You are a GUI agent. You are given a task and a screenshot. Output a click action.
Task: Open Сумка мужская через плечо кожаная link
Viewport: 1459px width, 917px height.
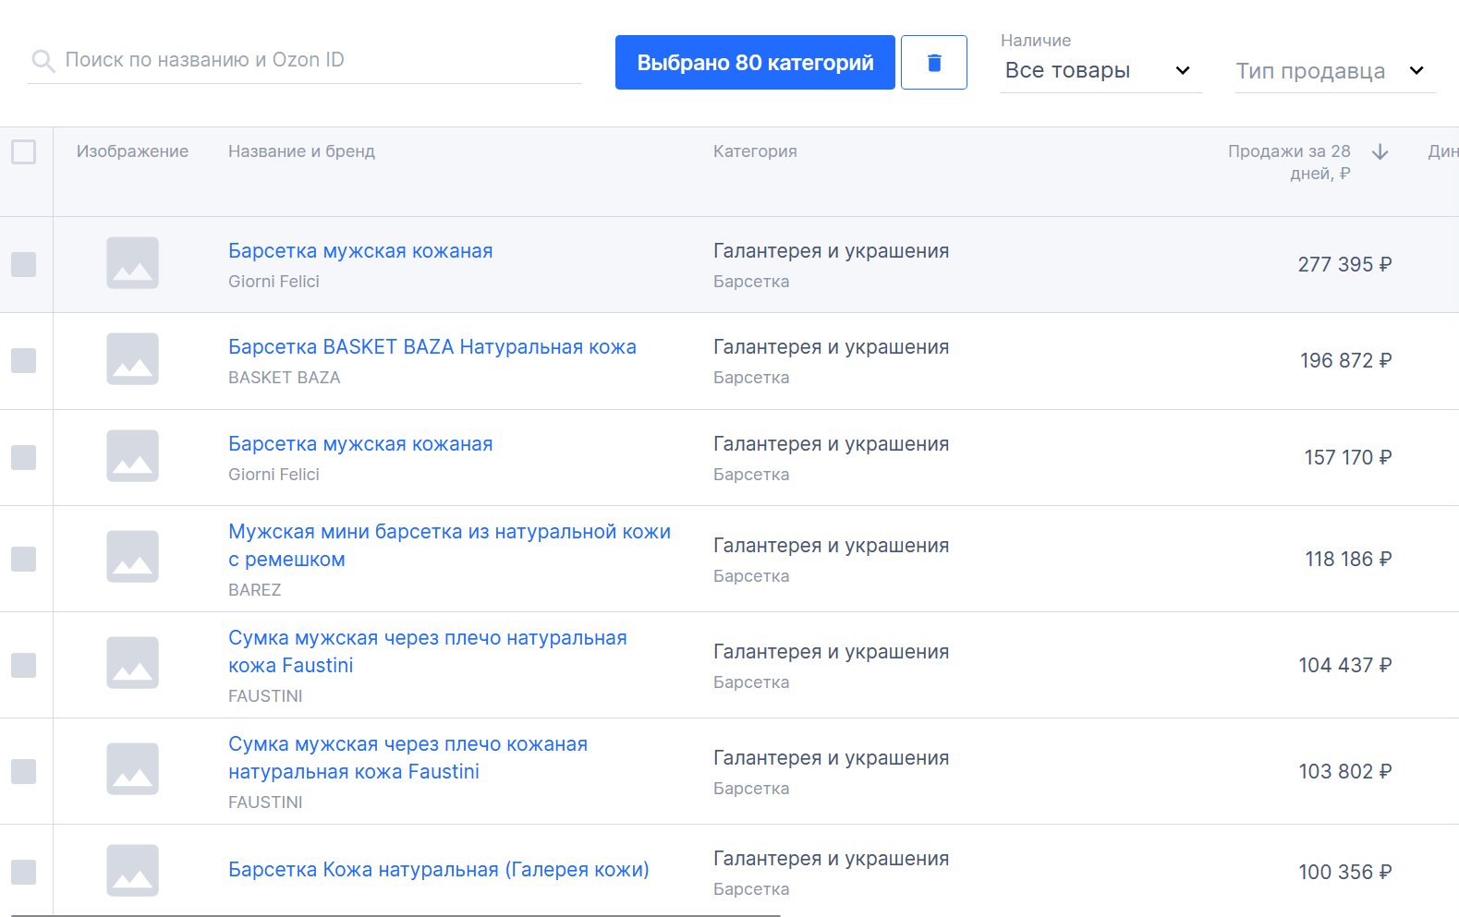[x=407, y=758]
